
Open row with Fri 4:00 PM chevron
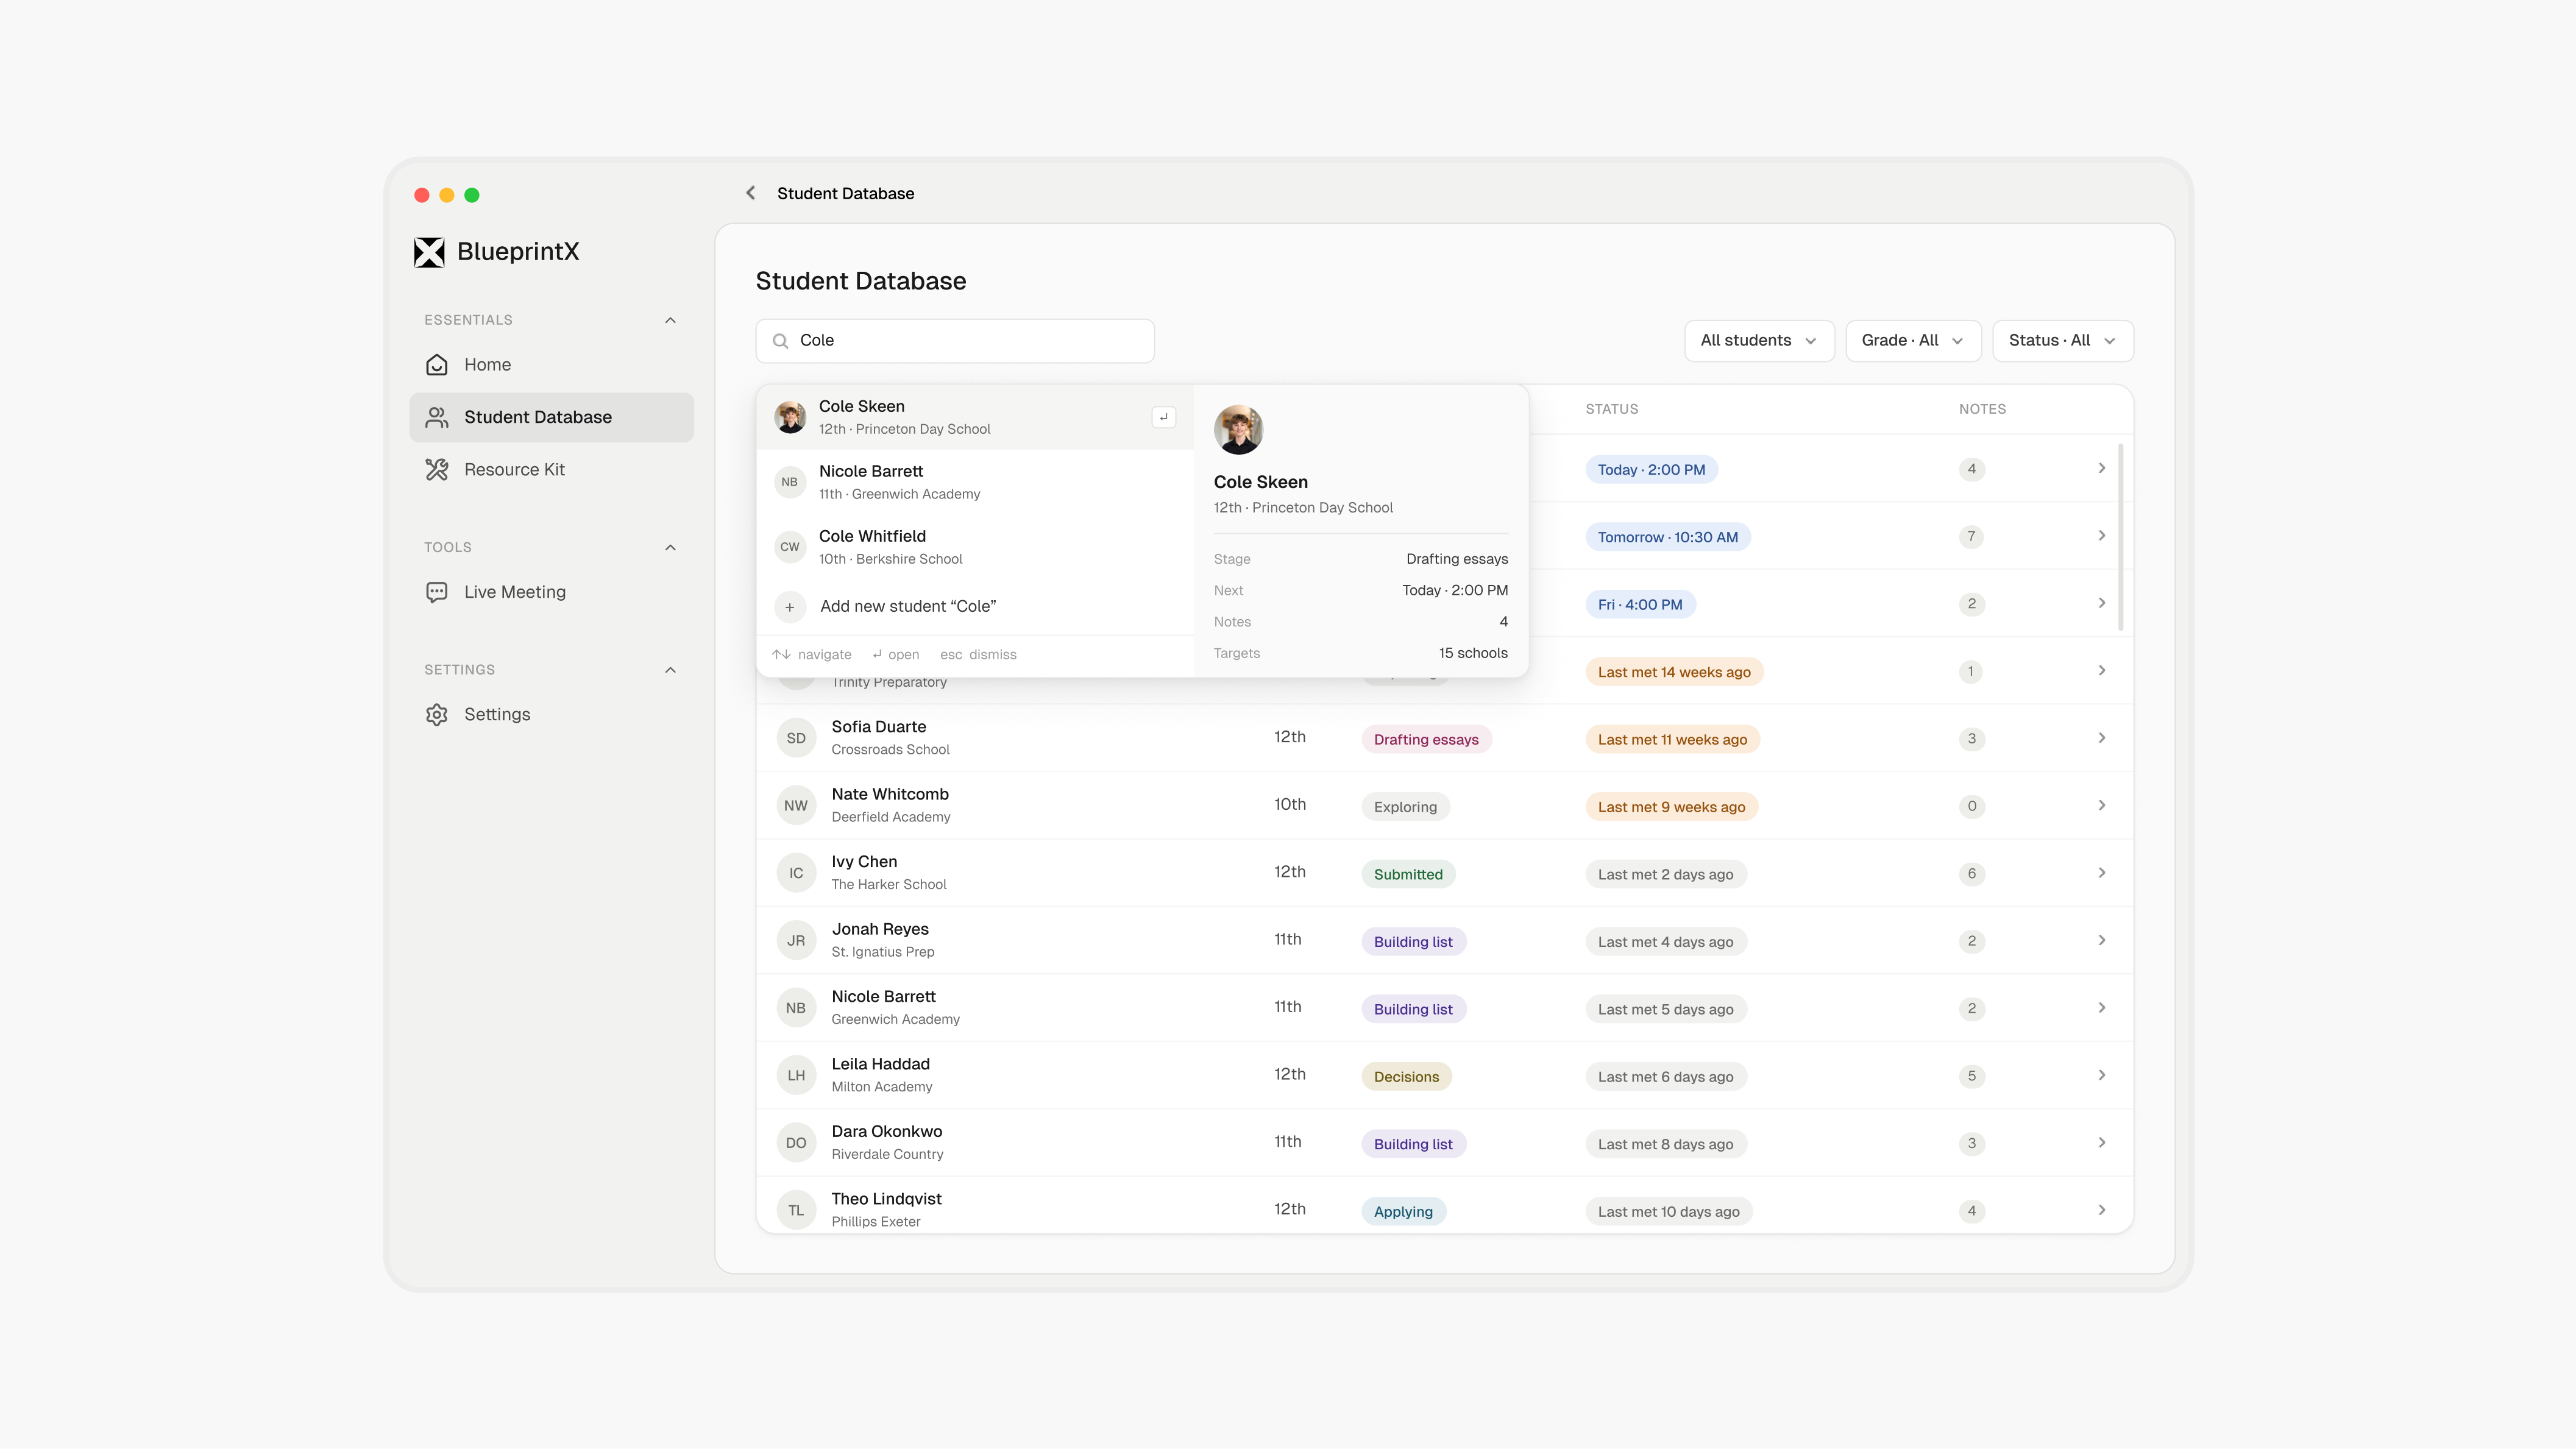pyautogui.click(x=2102, y=603)
